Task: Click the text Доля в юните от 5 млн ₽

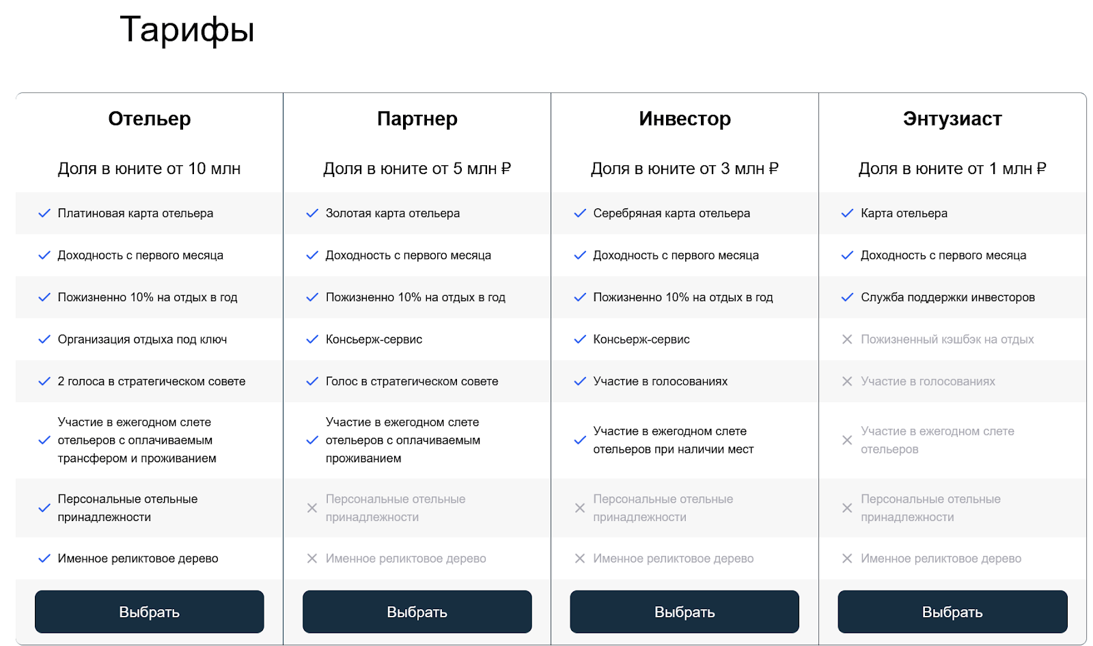Action: 417,169
